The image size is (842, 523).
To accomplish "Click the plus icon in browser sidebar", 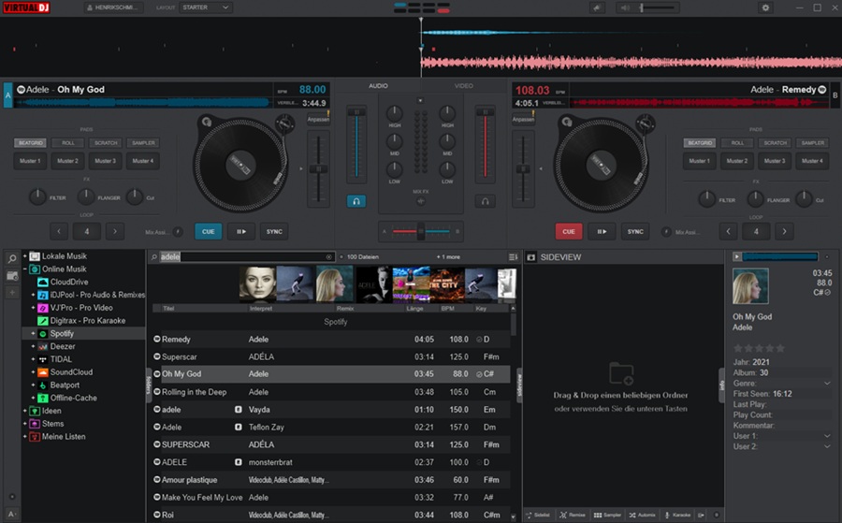I will pos(12,293).
